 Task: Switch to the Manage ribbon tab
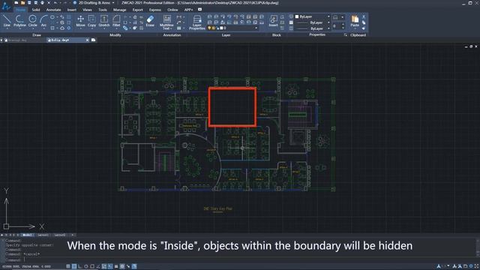point(120,10)
